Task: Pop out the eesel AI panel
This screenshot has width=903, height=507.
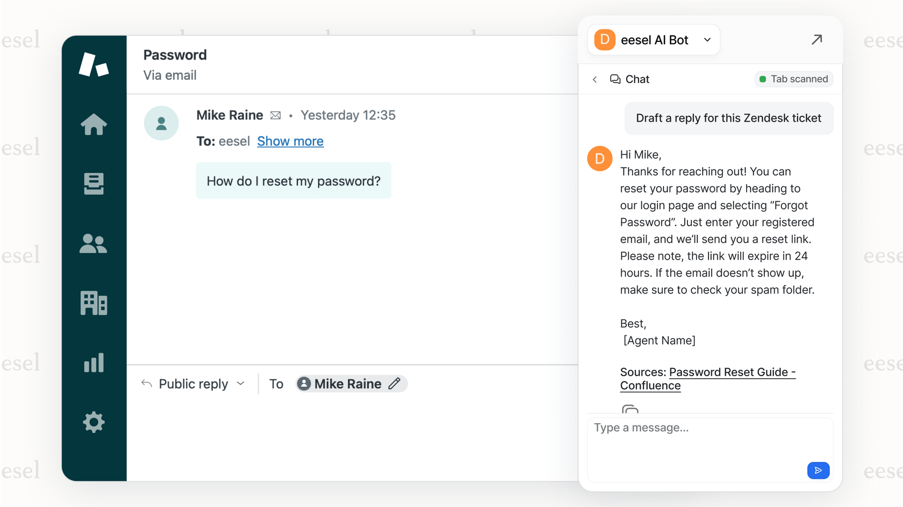Action: [x=817, y=40]
